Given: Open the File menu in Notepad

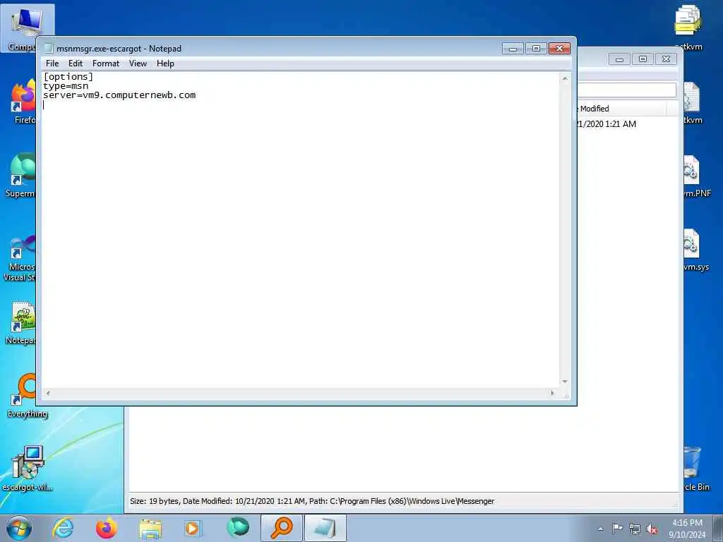Looking at the screenshot, I should tap(52, 64).
